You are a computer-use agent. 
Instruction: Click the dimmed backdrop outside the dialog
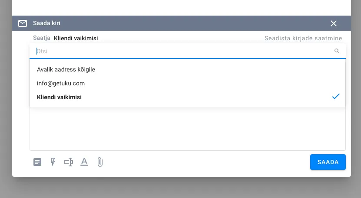point(180,188)
